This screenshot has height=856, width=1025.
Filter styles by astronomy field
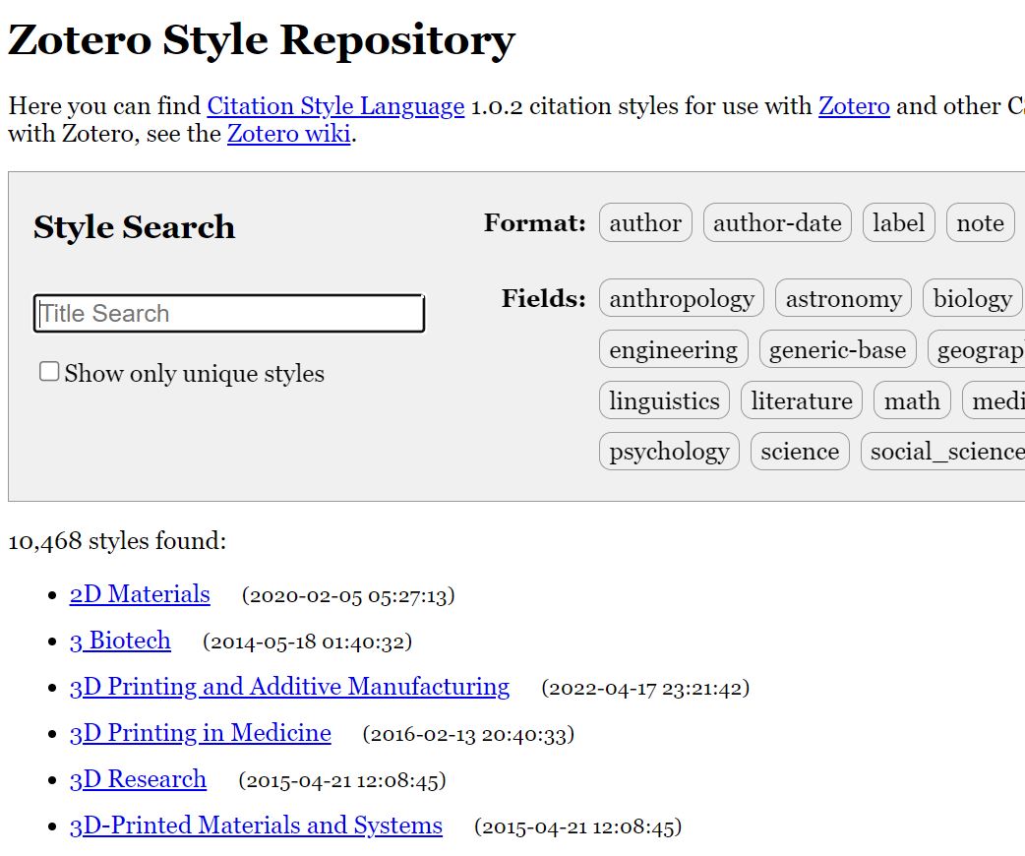tap(843, 298)
